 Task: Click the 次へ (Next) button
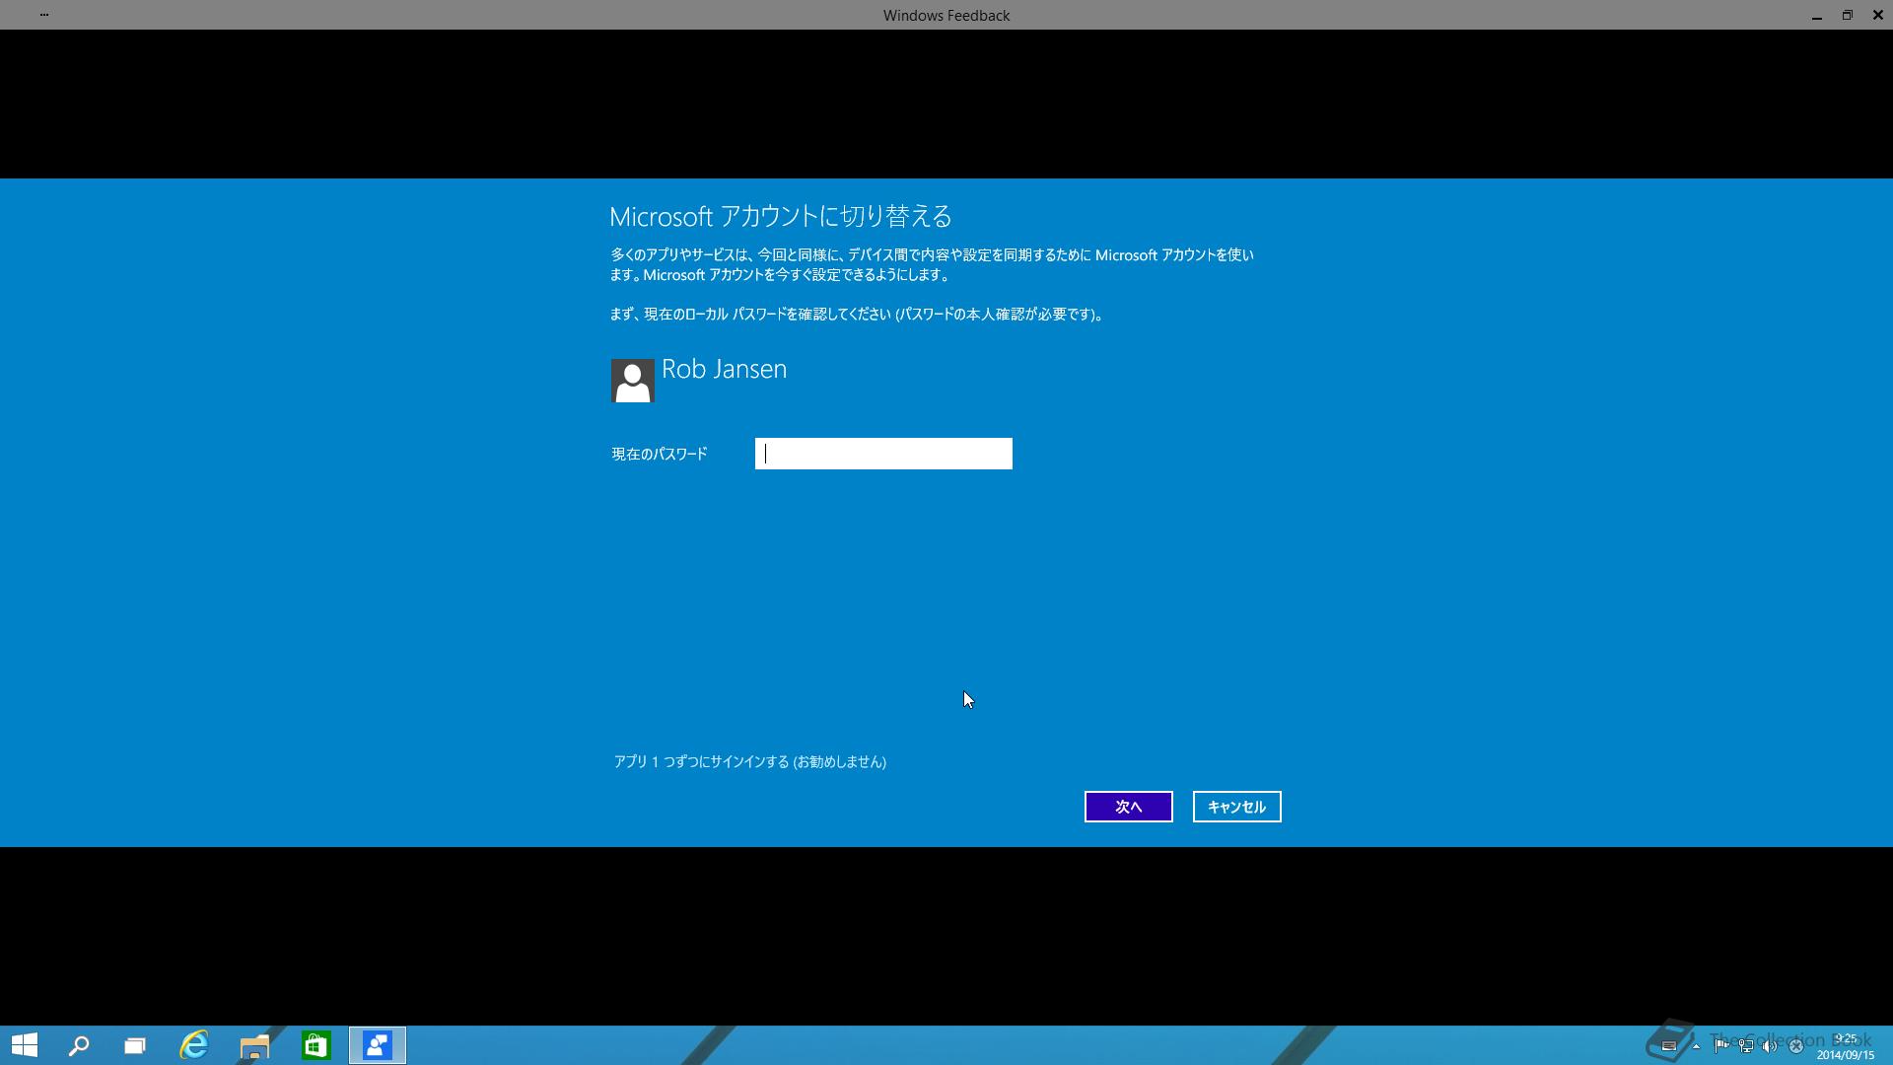coord(1129,807)
